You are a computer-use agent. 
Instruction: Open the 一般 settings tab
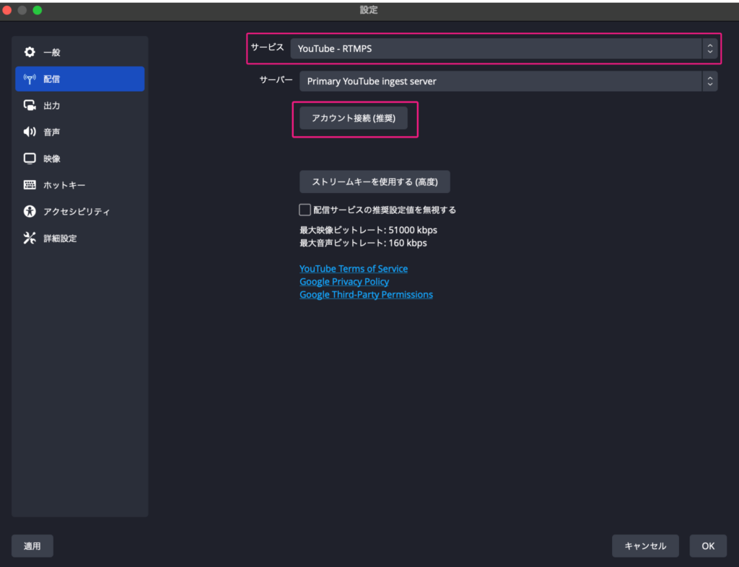tap(79, 52)
